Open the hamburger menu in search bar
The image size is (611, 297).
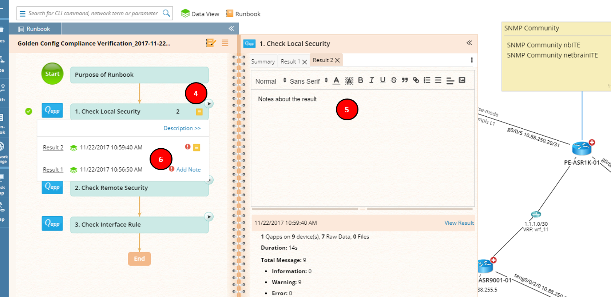coord(23,13)
